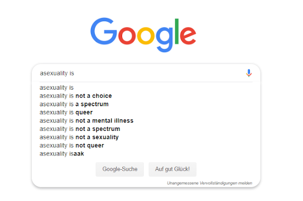Screen dimensions: 303x201
Task: Choose suggestion "asexuality is not a choice"
Action: coord(76,96)
